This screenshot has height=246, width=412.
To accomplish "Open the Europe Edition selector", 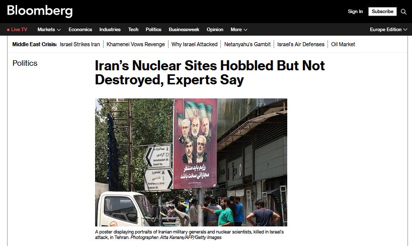I will pyautogui.click(x=388, y=30).
